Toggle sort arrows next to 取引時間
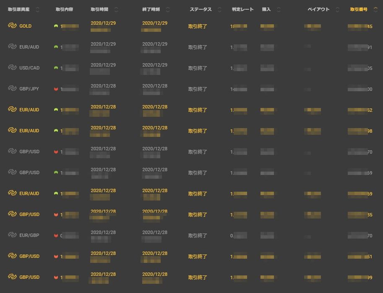 pyautogui.click(x=116, y=9)
